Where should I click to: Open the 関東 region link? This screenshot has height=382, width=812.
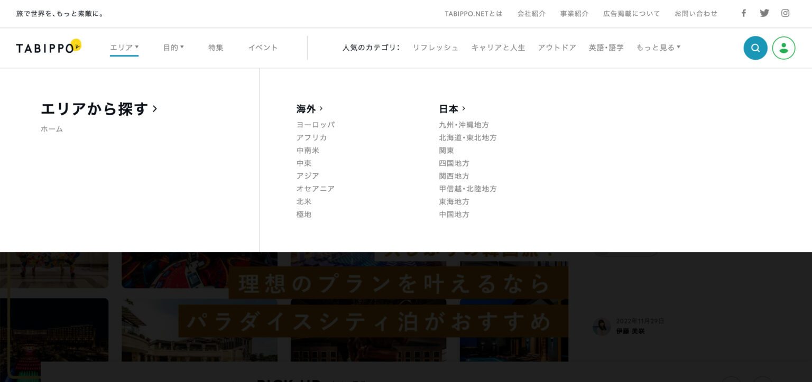tap(447, 150)
